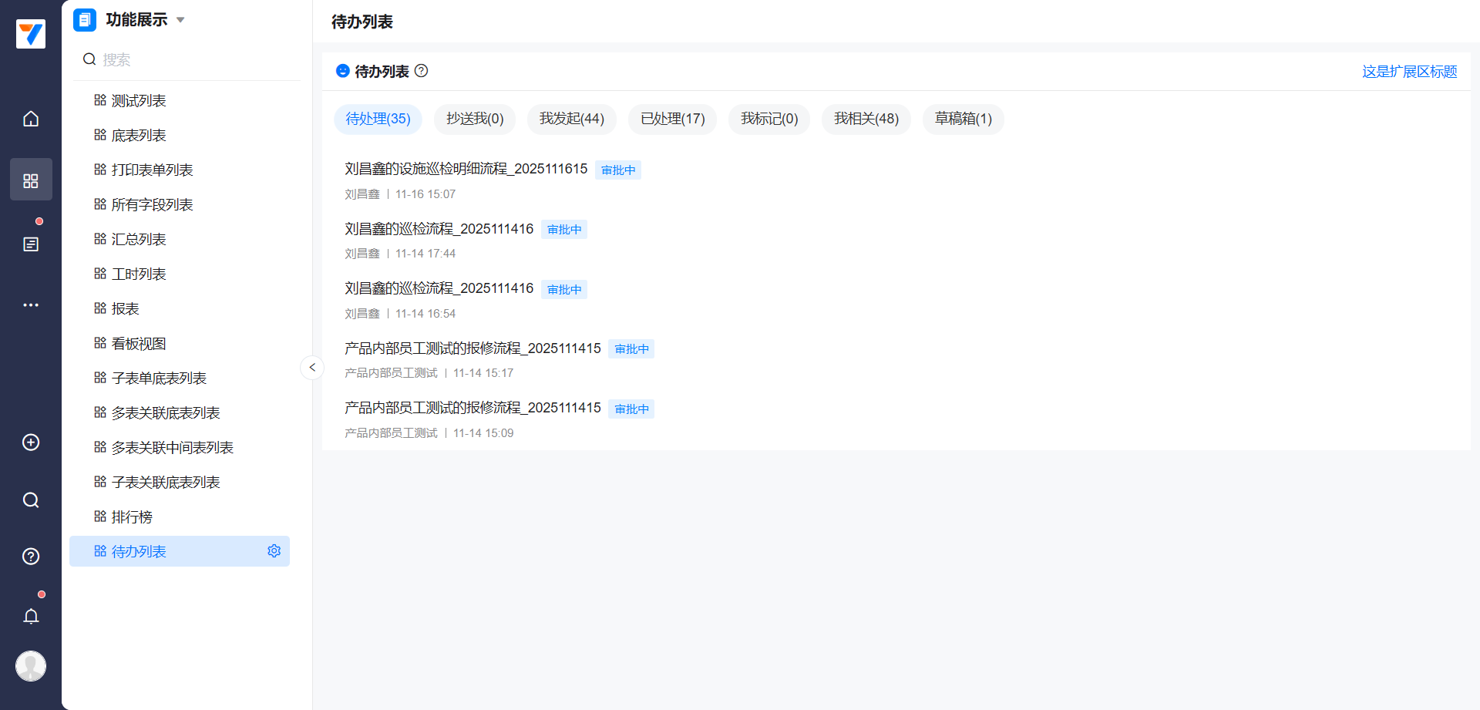This screenshot has height=710, width=1480.
Task: Click the plus circle add icon
Action: click(31, 442)
